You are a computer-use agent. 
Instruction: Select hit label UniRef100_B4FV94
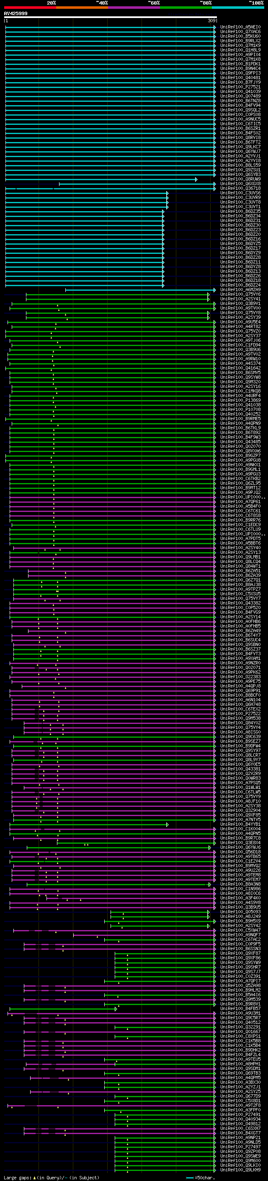tap(240, 106)
